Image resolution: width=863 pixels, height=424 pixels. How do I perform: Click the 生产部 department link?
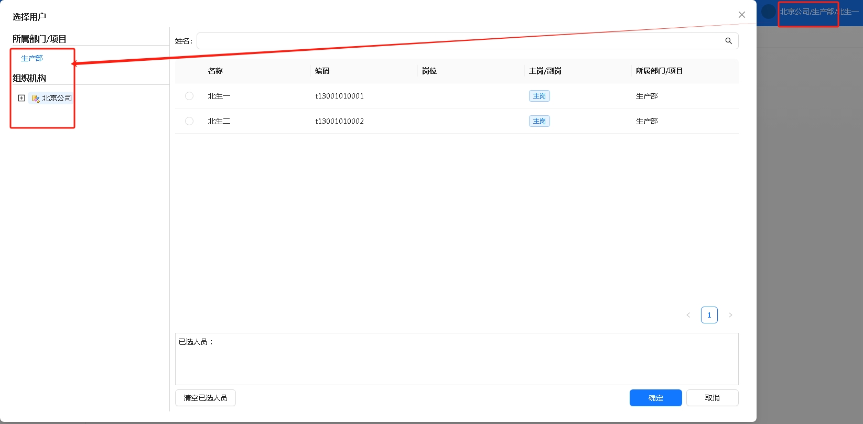(x=31, y=58)
